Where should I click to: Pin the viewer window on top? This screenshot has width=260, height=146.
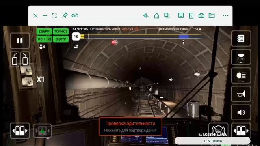(65, 15)
